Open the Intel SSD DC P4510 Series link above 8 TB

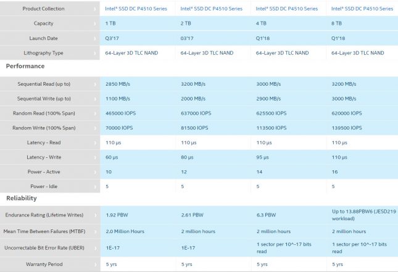point(362,9)
